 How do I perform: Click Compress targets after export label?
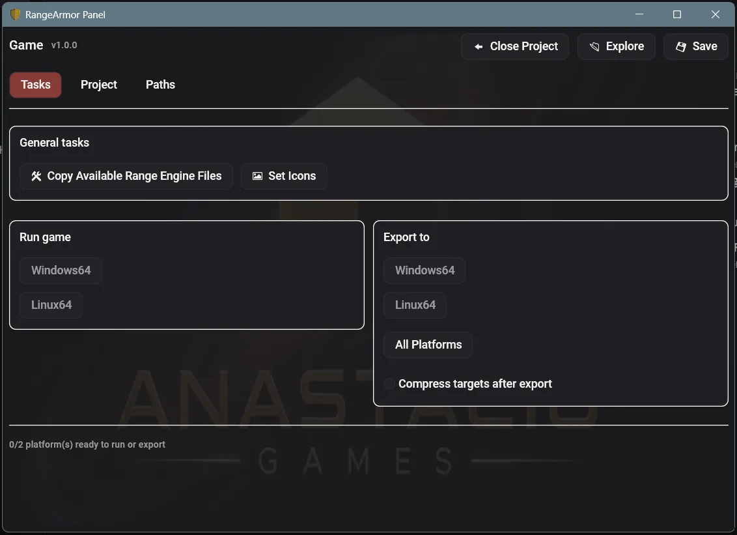[x=475, y=384]
